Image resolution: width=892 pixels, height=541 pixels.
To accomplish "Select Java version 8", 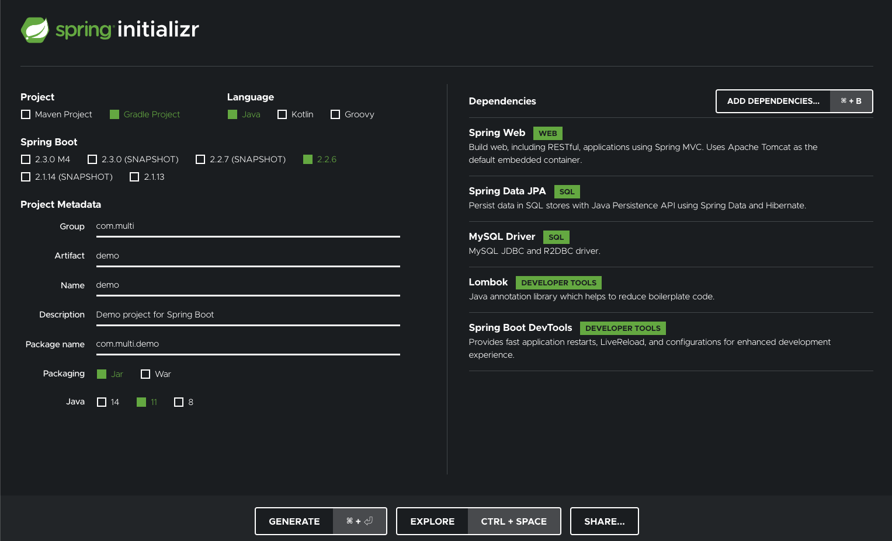I will point(184,402).
